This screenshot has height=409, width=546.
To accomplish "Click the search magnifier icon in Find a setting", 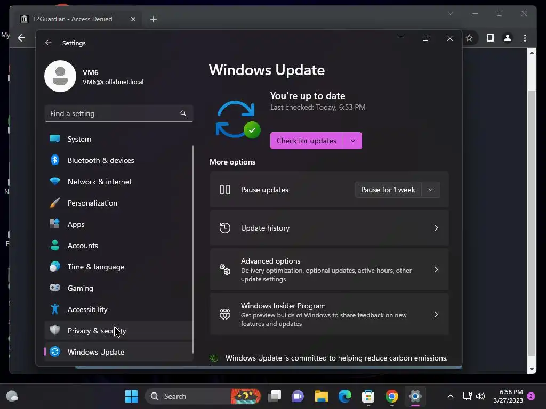I will pos(183,113).
